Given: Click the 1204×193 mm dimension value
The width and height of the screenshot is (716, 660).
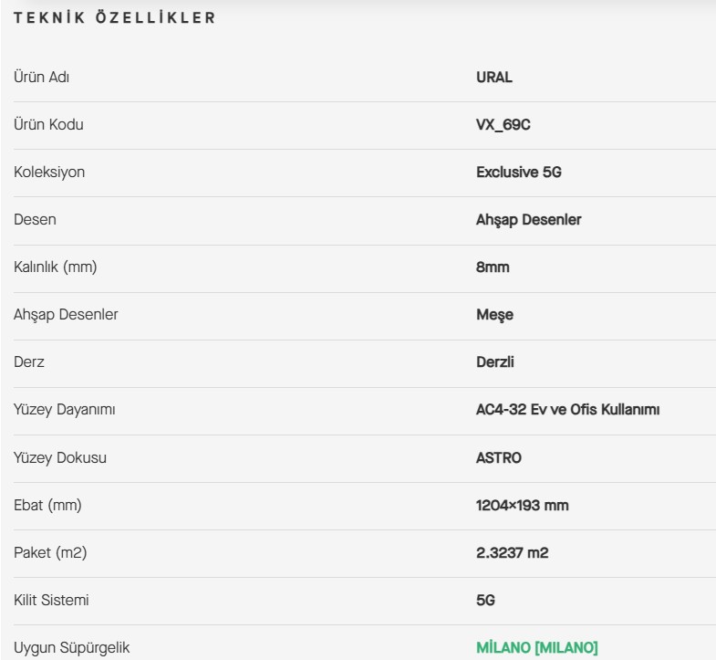Looking at the screenshot, I should pyautogui.click(x=523, y=505).
